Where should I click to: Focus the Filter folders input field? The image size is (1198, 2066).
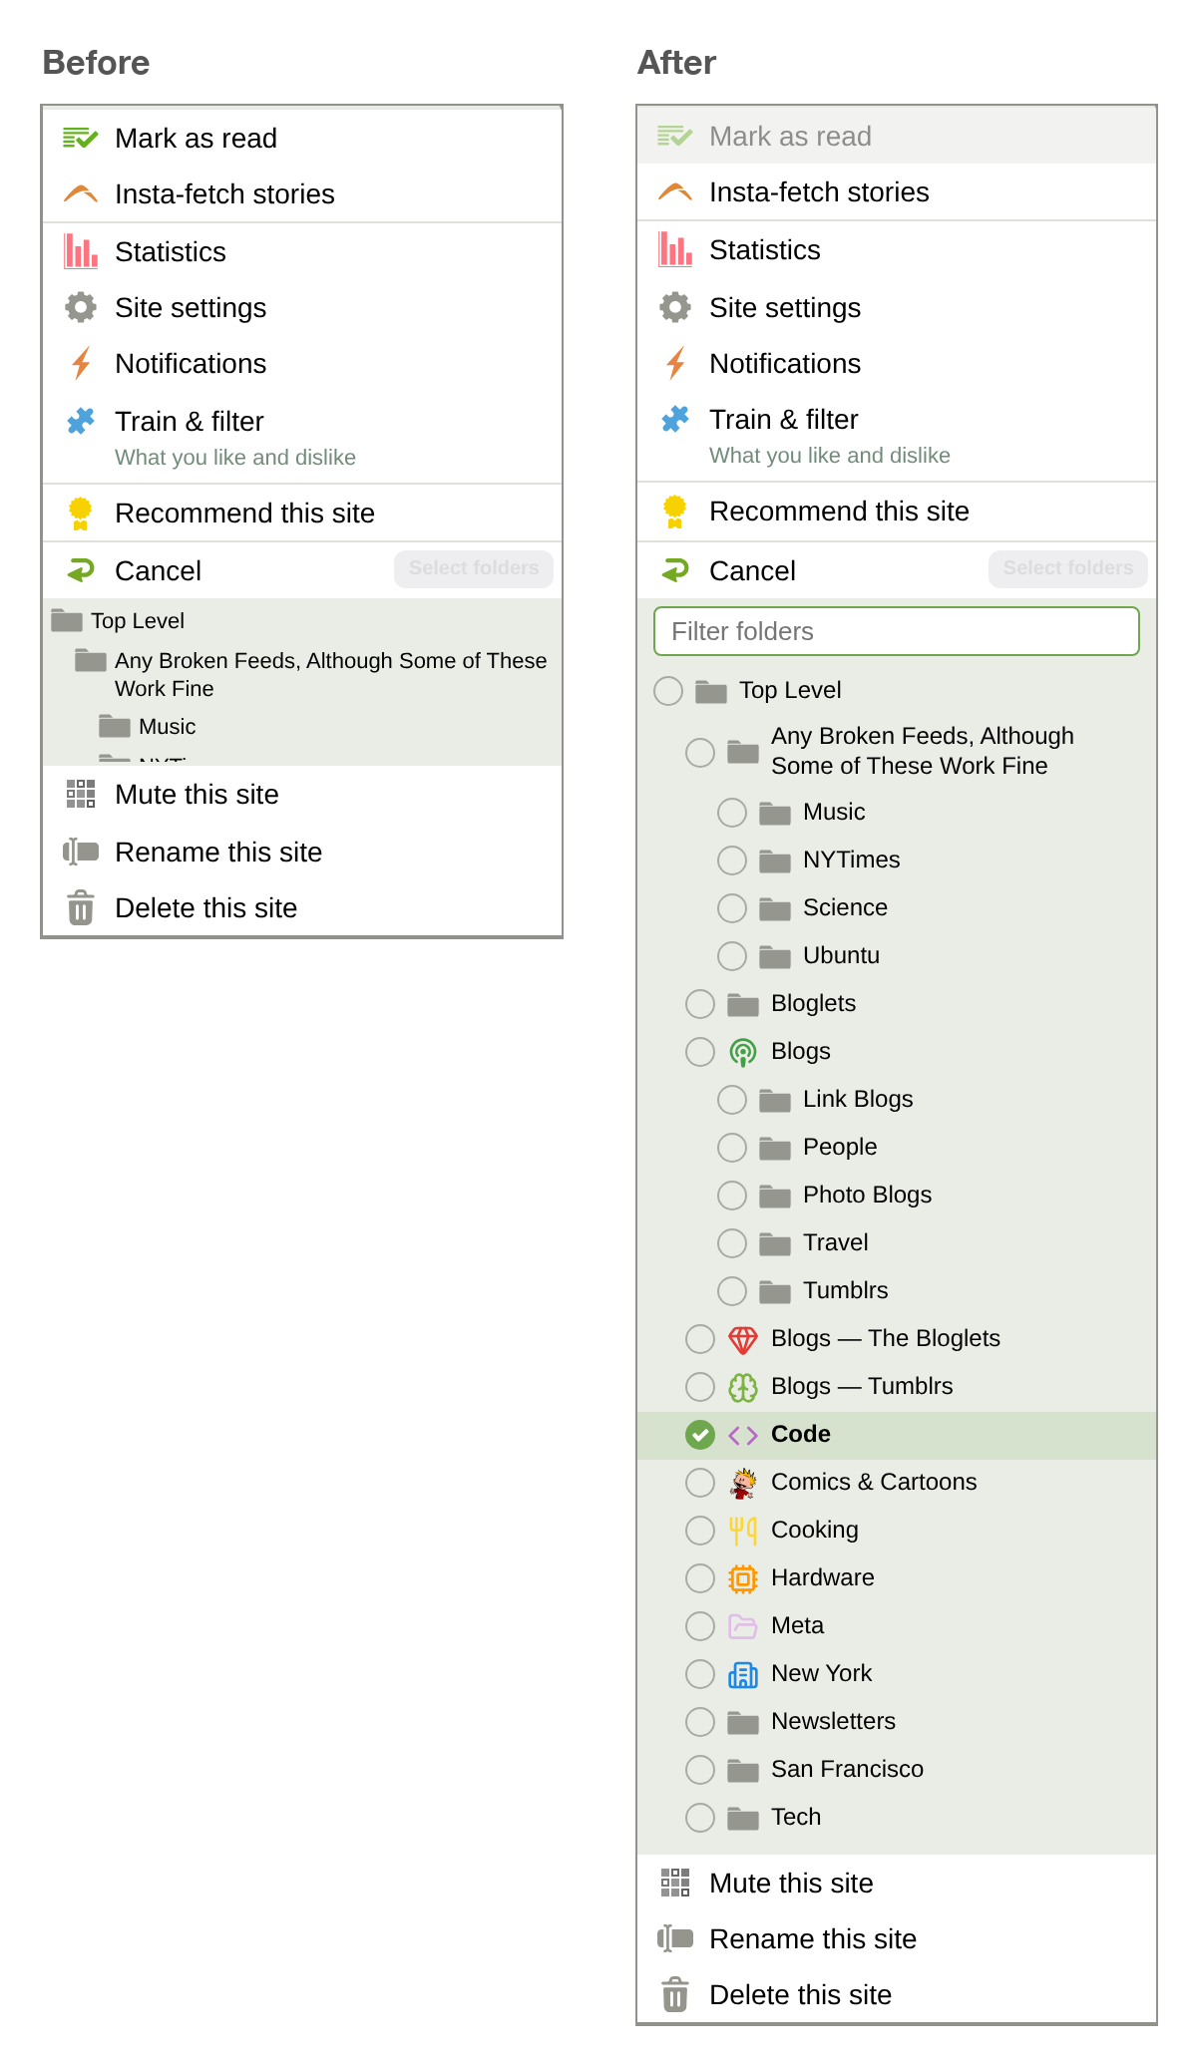point(897,631)
